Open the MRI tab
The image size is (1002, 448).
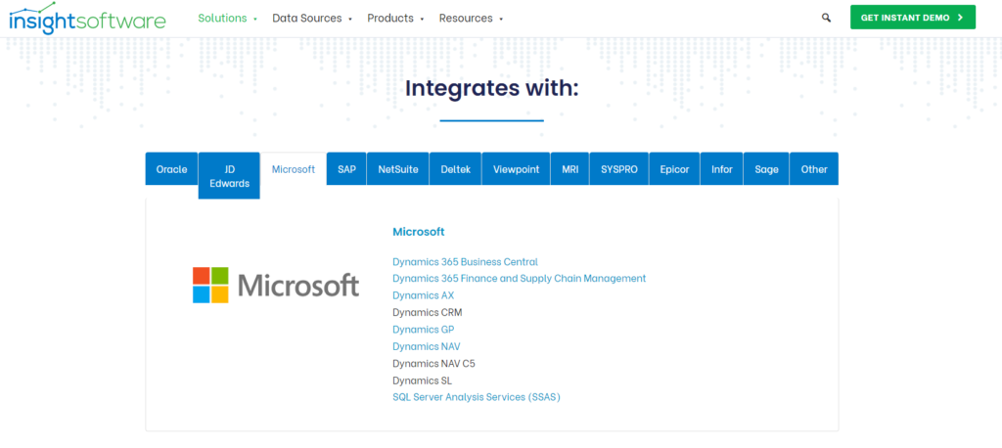[x=570, y=169]
